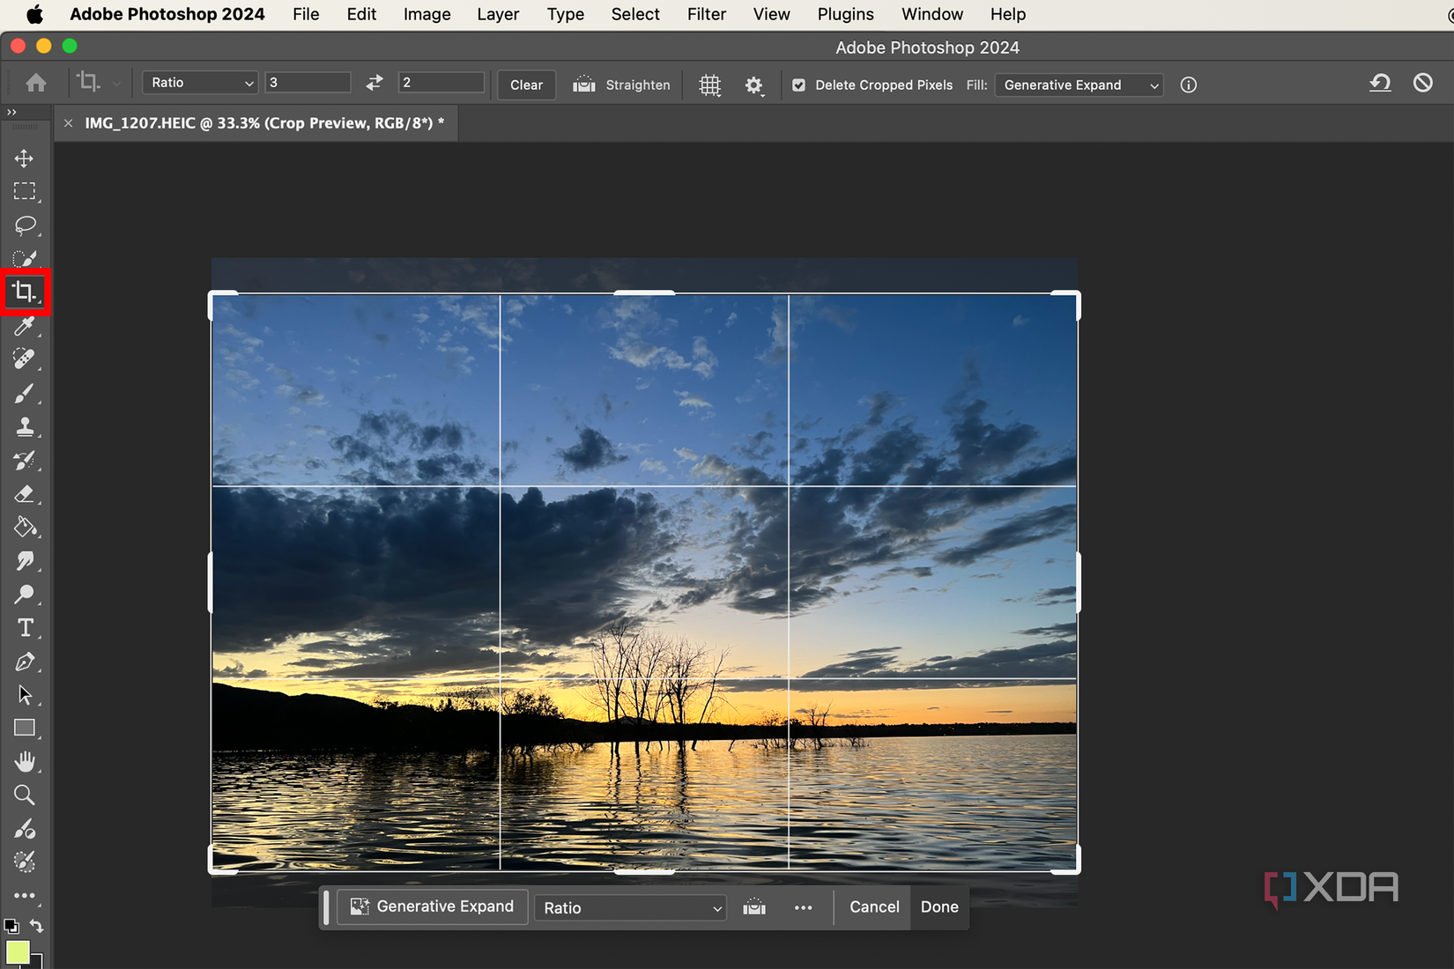The height and width of the screenshot is (969, 1454).
Task: Select the Zoom tool
Action: point(25,795)
